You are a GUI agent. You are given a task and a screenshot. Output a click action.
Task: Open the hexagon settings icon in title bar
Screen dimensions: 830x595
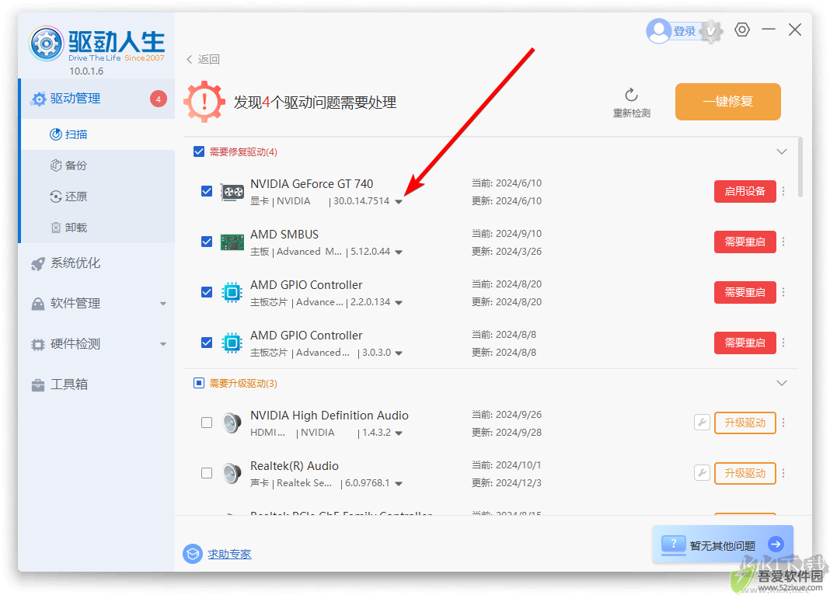coord(741,30)
